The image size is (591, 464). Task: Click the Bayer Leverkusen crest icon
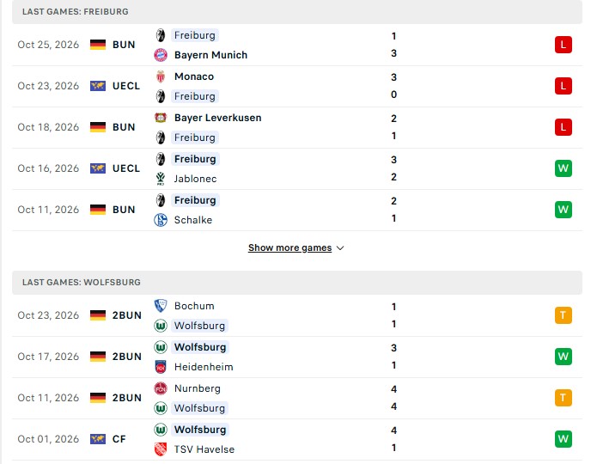pos(161,118)
